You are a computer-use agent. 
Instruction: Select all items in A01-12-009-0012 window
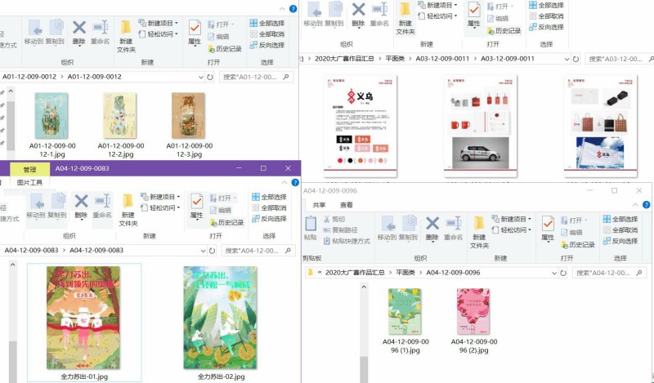[267, 23]
